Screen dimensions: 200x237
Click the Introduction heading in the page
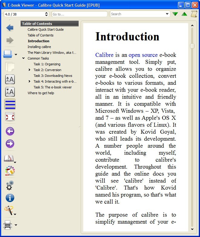[127, 36]
